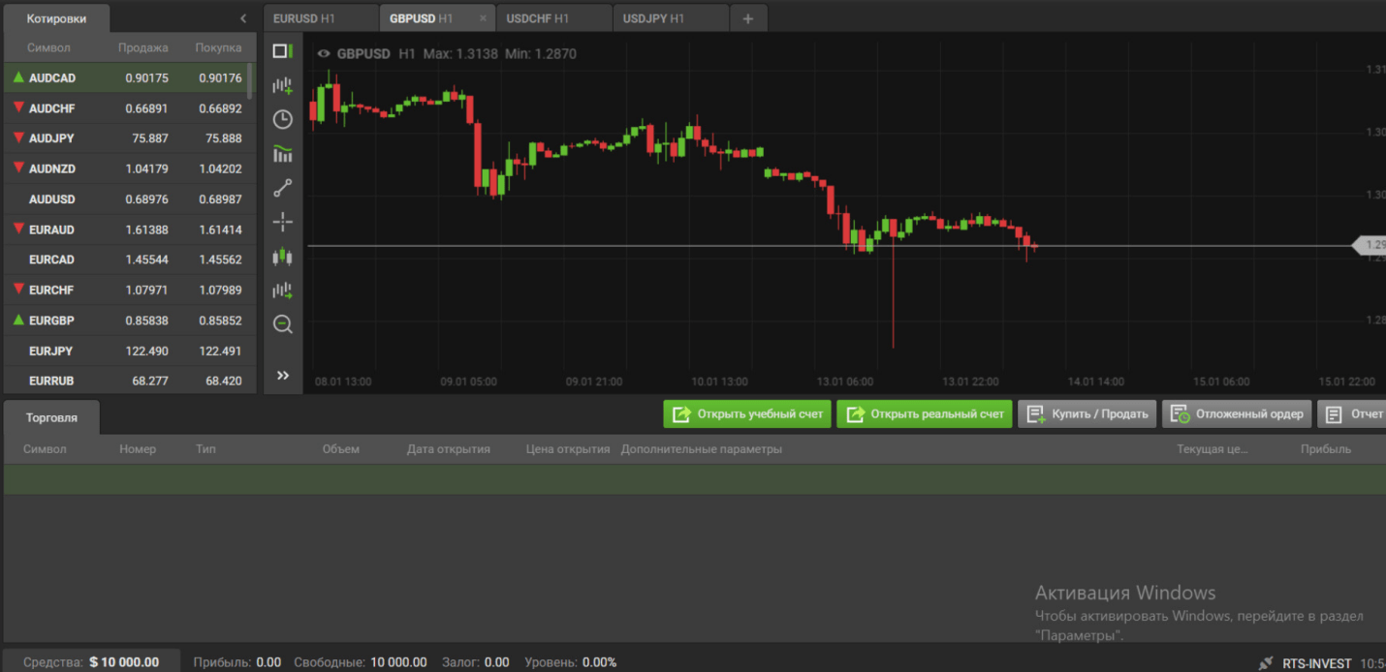Image resolution: width=1386 pixels, height=672 pixels.
Task: Toggle GBPUSD chart visibility eye icon
Action: 323,54
